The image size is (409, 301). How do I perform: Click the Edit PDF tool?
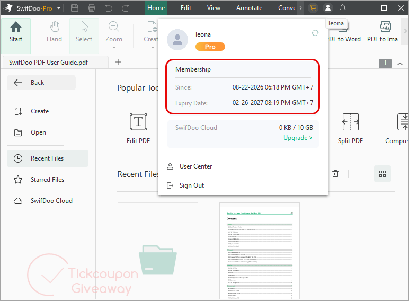click(138, 129)
